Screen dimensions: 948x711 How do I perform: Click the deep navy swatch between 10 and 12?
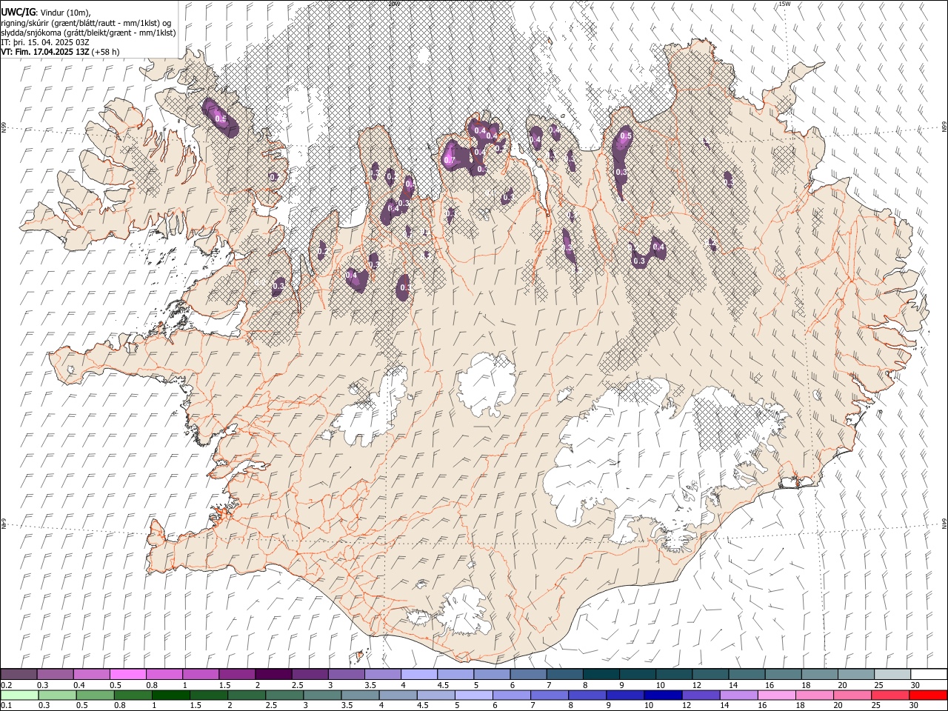(x=663, y=695)
